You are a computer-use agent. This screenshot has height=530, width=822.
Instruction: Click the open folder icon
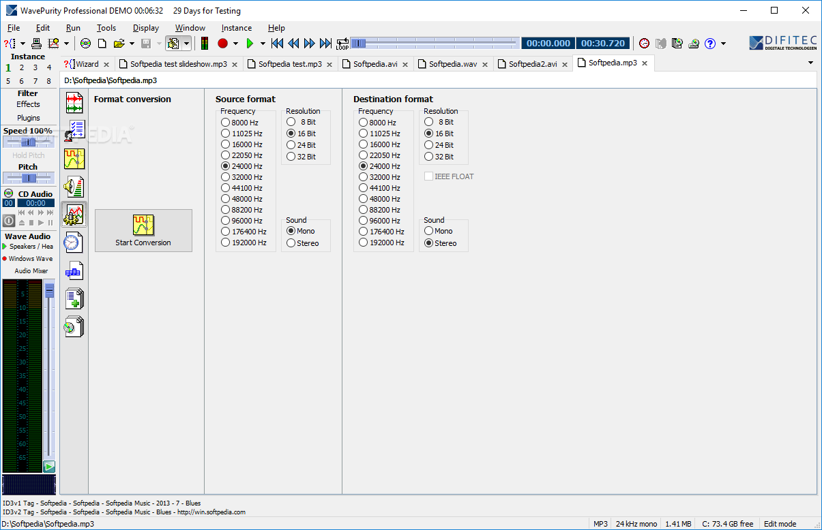[119, 44]
